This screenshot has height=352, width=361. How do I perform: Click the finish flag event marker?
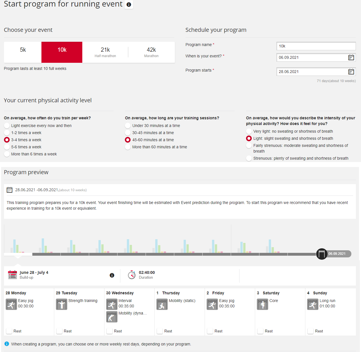(322, 254)
